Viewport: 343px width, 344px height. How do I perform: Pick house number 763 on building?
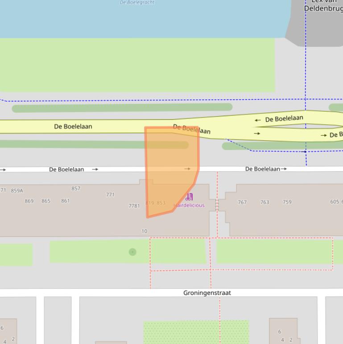click(x=264, y=202)
